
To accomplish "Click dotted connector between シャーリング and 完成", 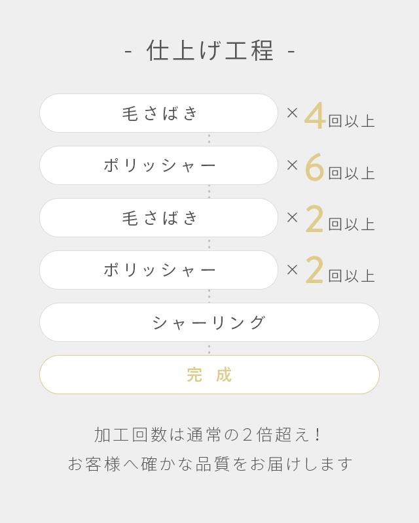I will 209,349.
